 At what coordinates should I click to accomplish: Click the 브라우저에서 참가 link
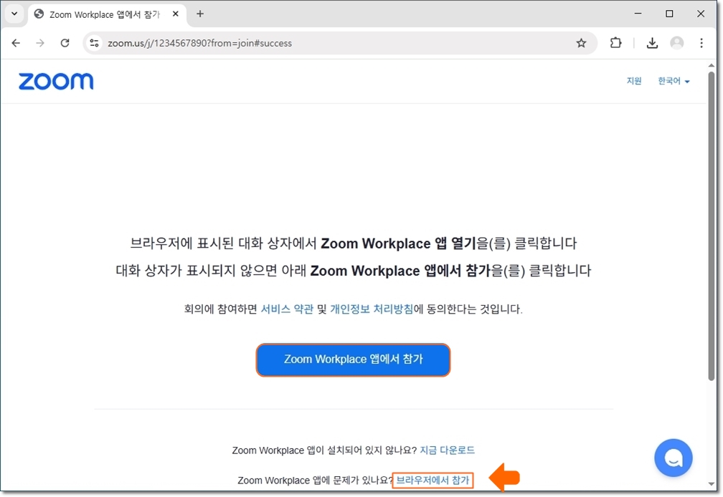pyautogui.click(x=433, y=481)
